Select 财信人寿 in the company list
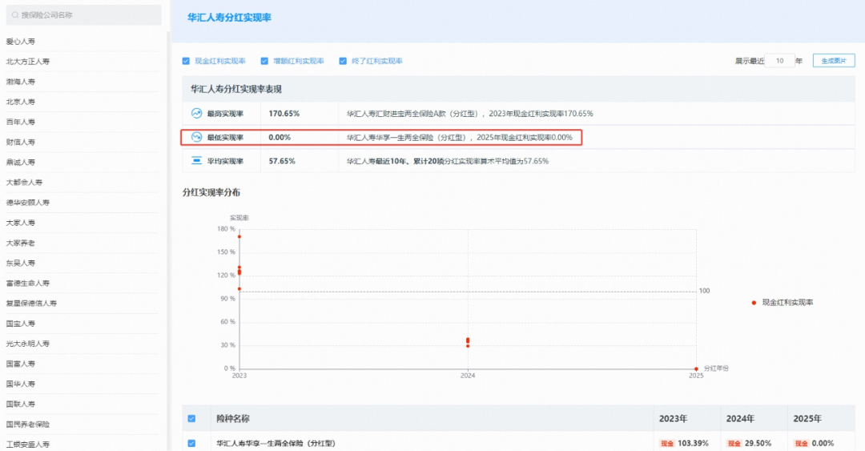The width and height of the screenshot is (865, 451). point(20,142)
